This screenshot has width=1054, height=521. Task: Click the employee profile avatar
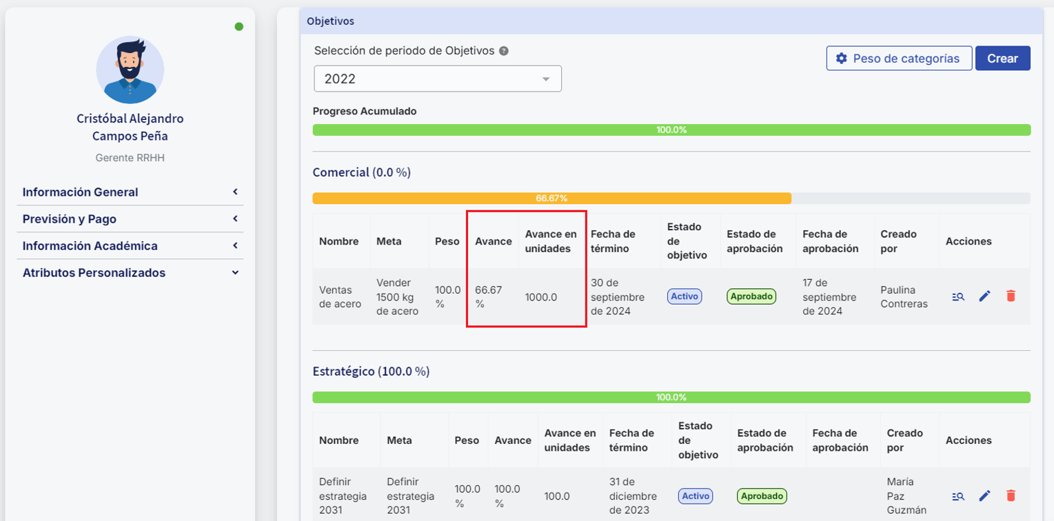click(130, 70)
